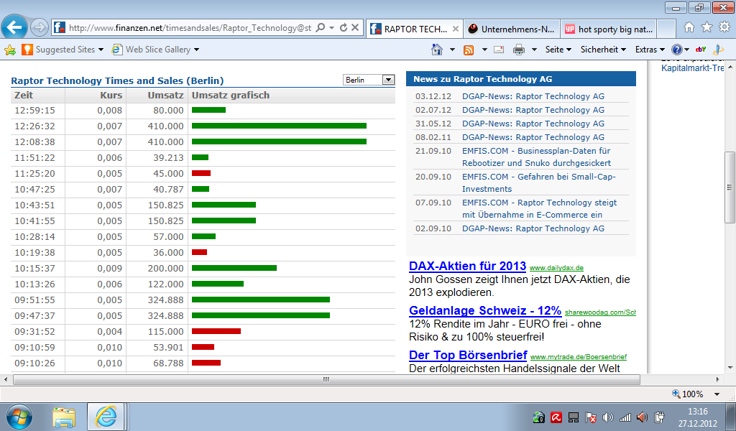Open the Berlin exchange dropdown
This screenshot has height=431, width=736.
pyautogui.click(x=388, y=80)
